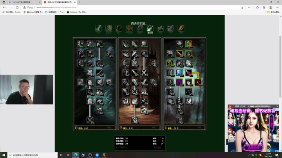This screenshot has height=158, width=282.
Task: Go back in browser history
Action: pos(4,7)
